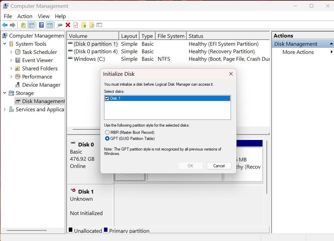Screen dimensions: 334x241
Task: Open the Help menu
Action: coord(60,16)
